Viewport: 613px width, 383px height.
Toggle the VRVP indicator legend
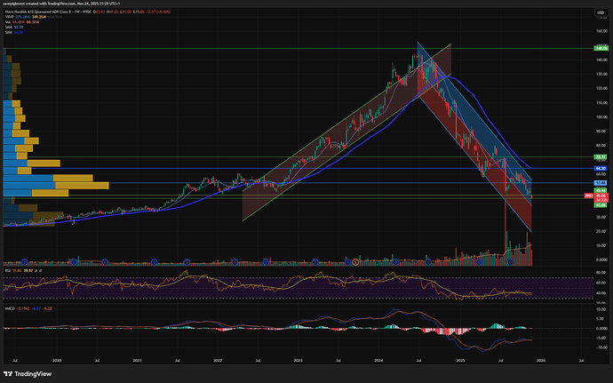click(x=10, y=17)
